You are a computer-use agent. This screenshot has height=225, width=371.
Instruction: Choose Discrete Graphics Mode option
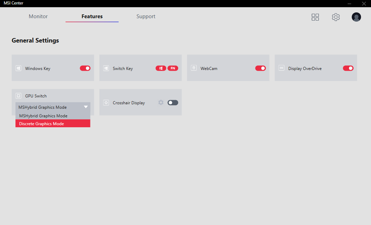tap(53, 123)
